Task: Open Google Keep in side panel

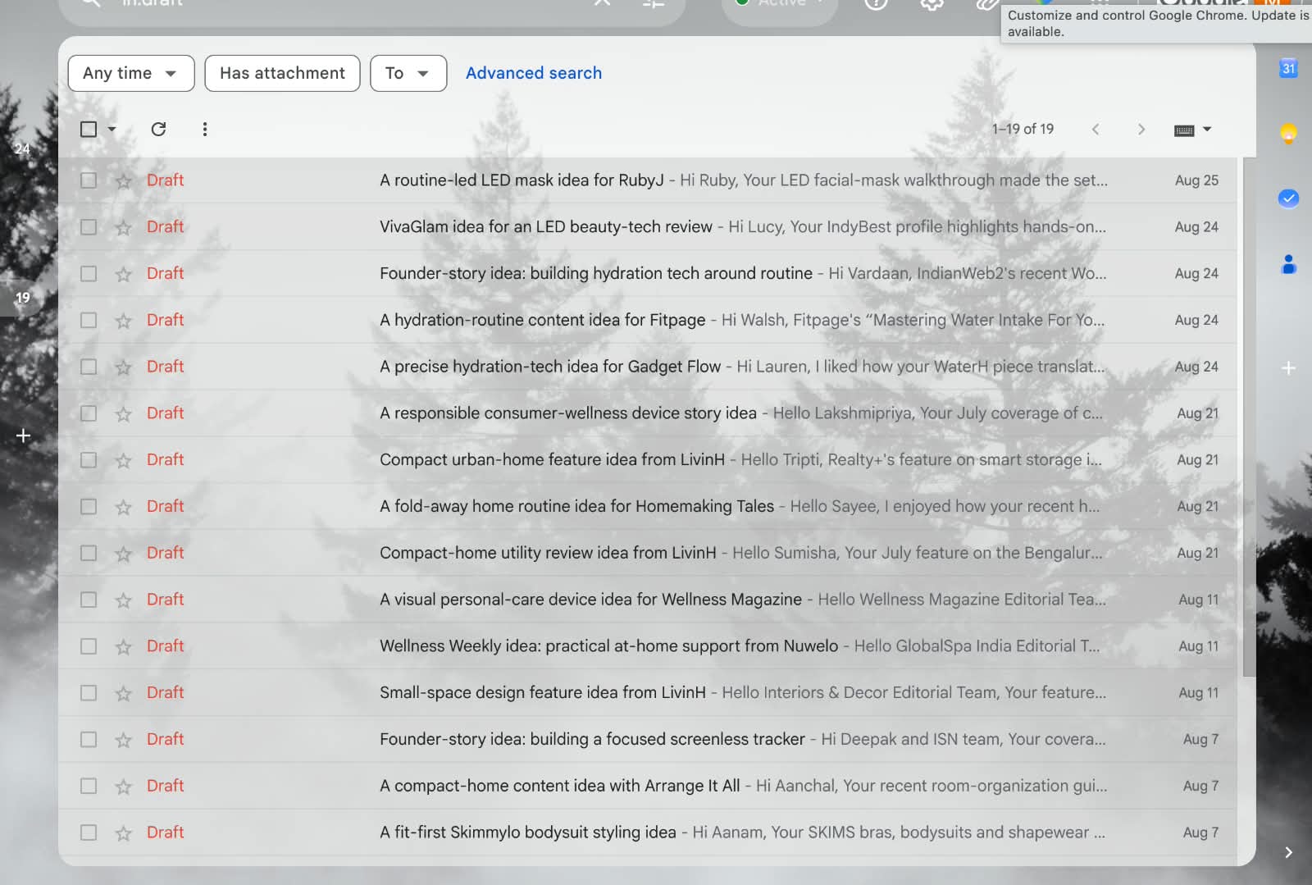Action: coord(1288,133)
